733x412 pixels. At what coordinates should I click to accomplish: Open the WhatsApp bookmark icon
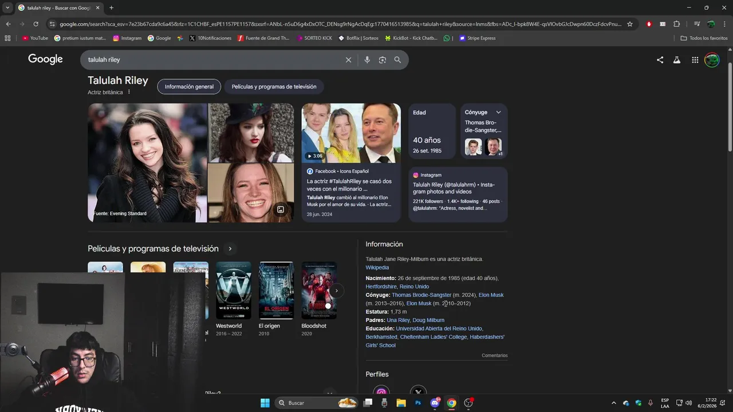(447, 38)
